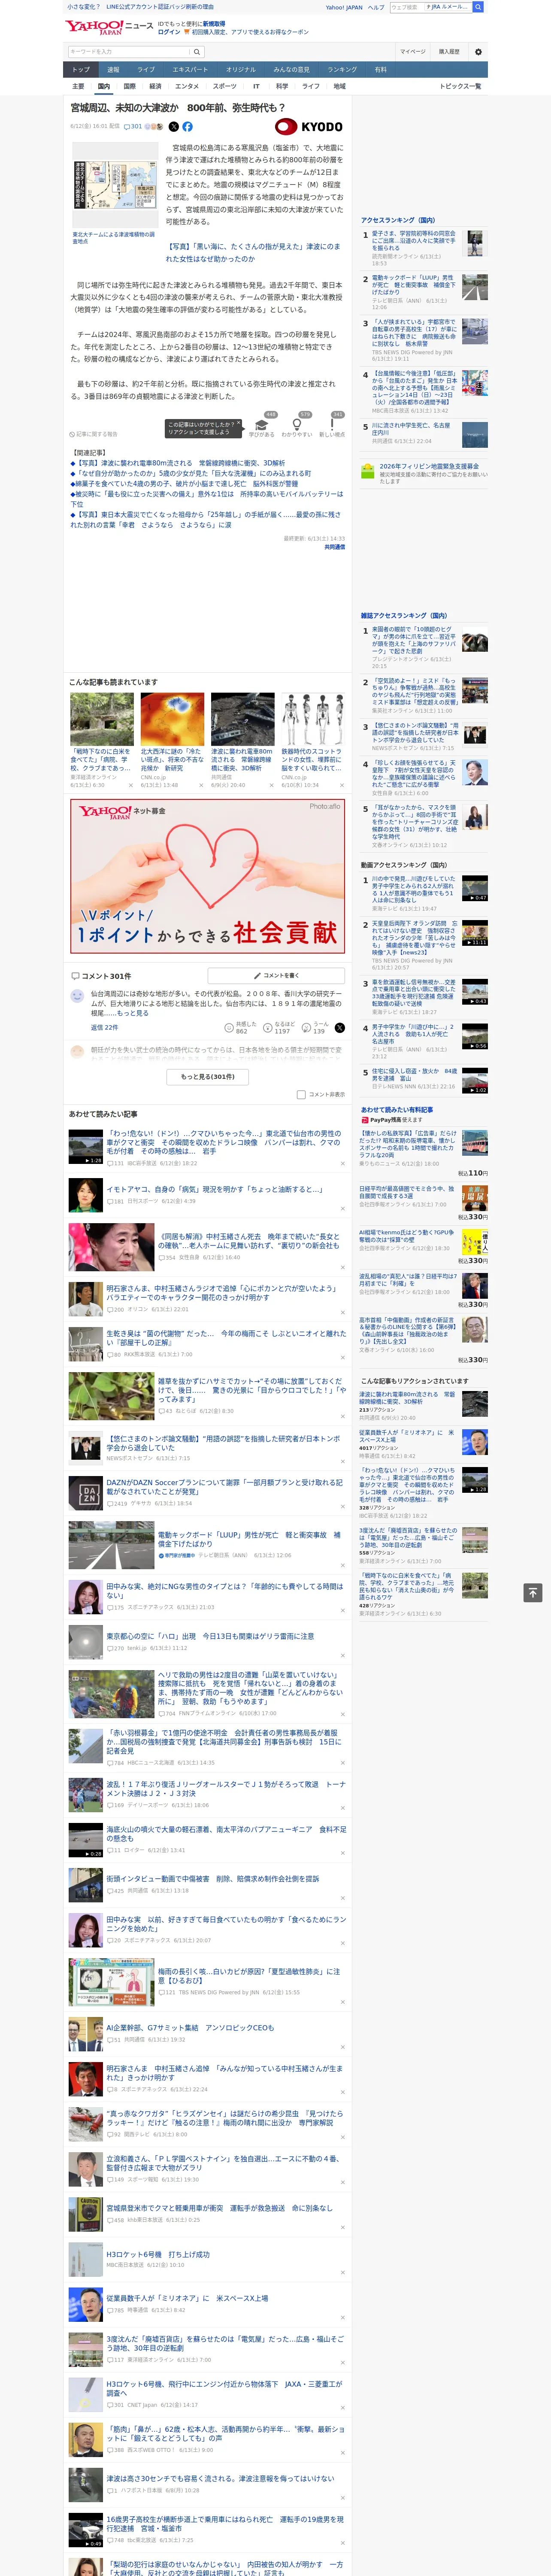Click the search magnifier beside the keyword box
Image resolution: width=551 pixels, height=2576 pixels.
coord(197,51)
